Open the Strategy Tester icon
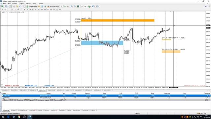 23,7
